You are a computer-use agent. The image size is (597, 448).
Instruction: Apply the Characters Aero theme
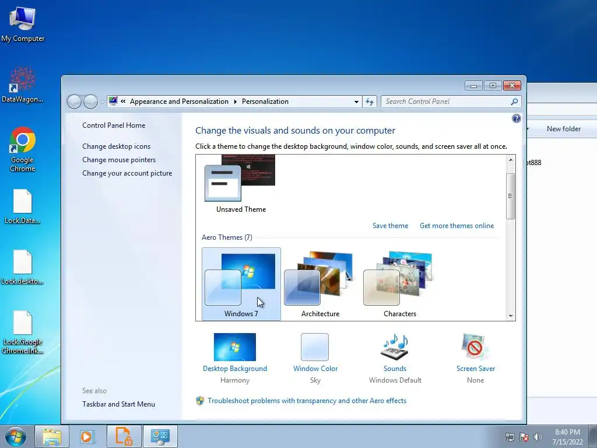(399, 284)
